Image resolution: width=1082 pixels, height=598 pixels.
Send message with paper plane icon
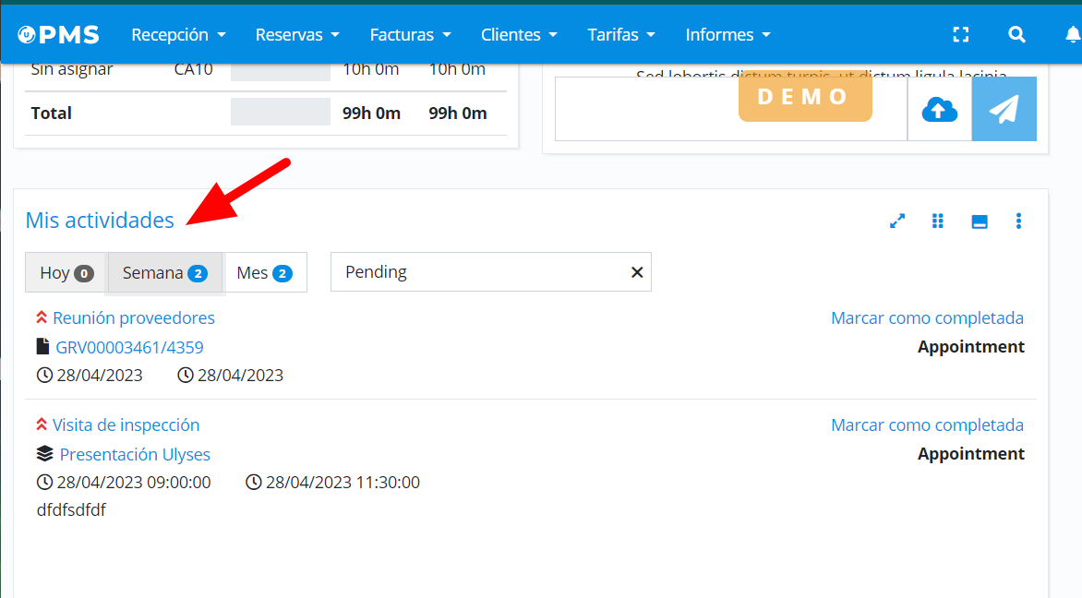coord(1004,110)
